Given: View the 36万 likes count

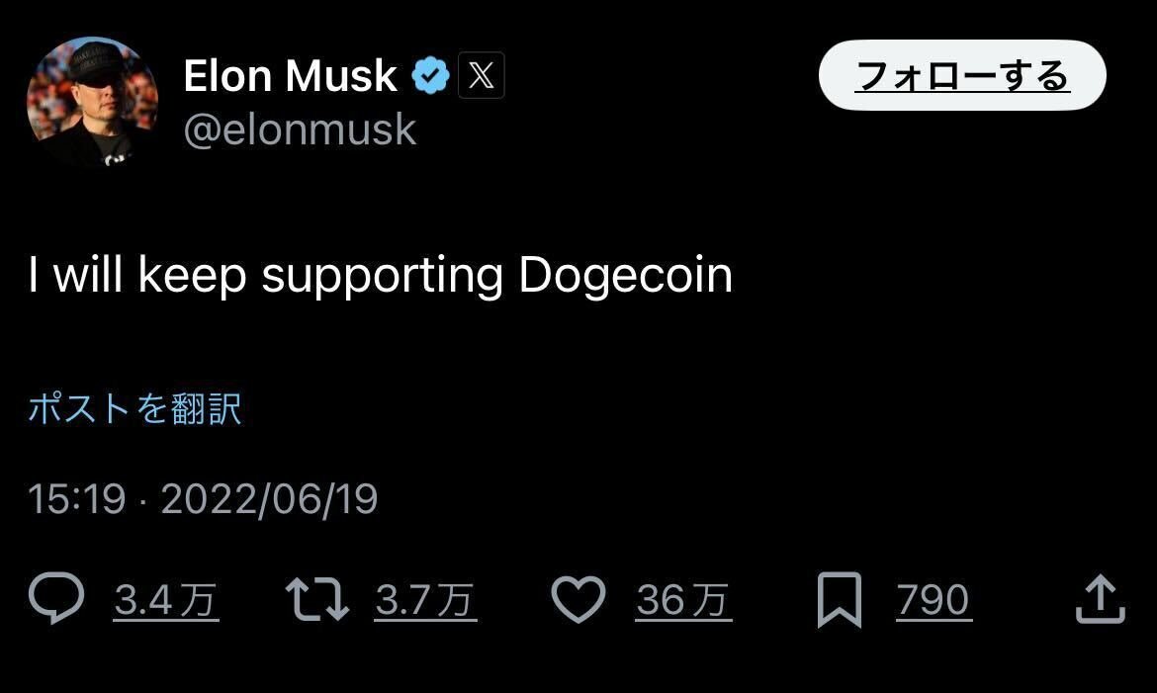Looking at the screenshot, I should coord(683,600).
